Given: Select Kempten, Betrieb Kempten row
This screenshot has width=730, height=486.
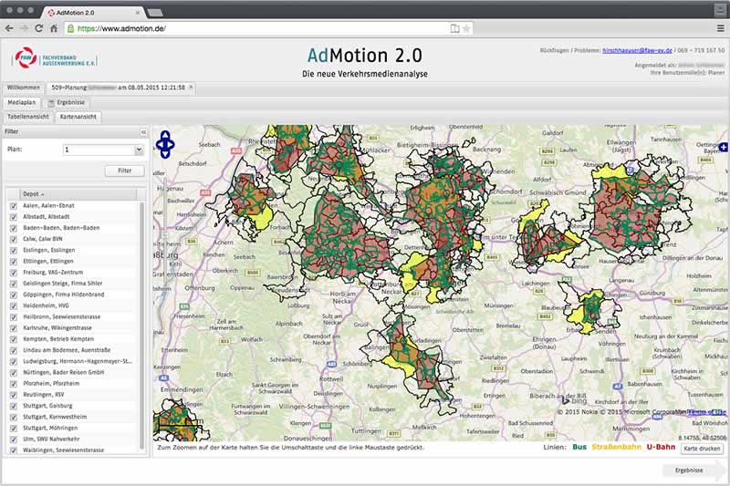Looking at the screenshot, I should [x=73, y=339].
